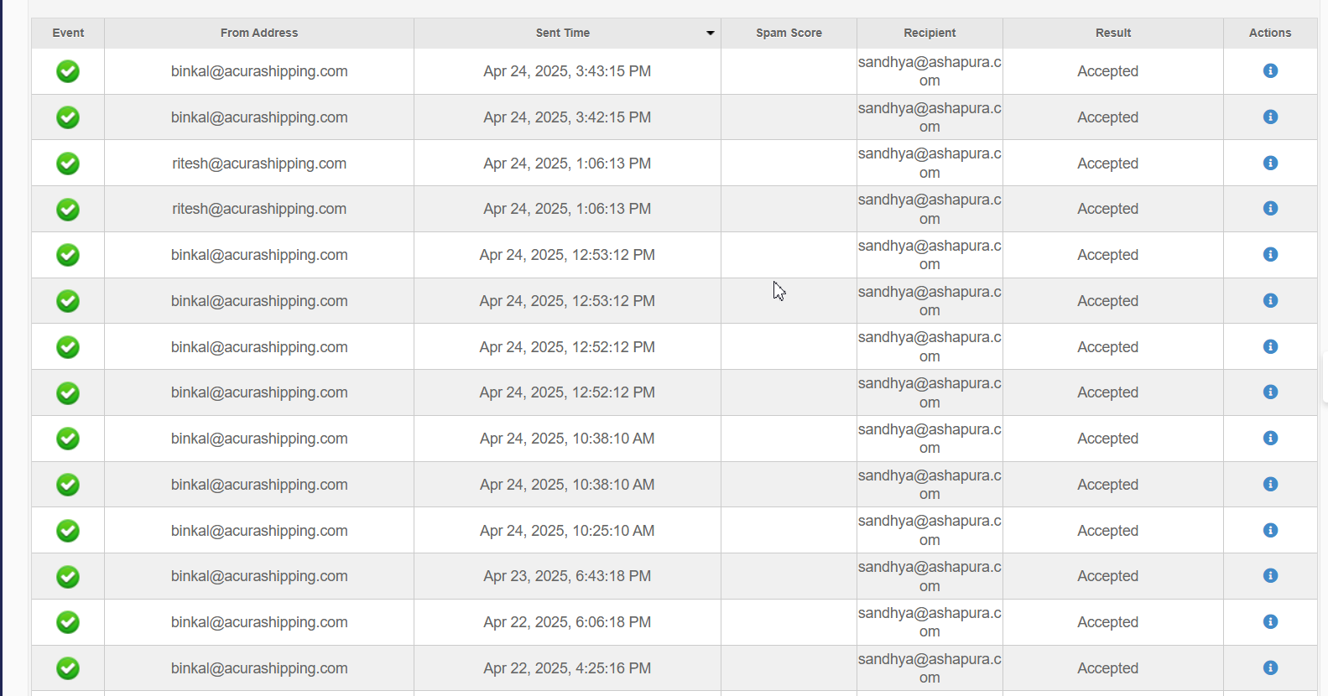This screenshot has width=1328, height=696.
Task: Toggle Sent Time sort arrow
Action: click(x=710, y=34)
